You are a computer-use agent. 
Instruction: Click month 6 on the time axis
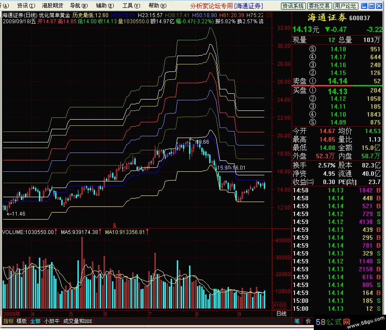[x=105, y=314]
